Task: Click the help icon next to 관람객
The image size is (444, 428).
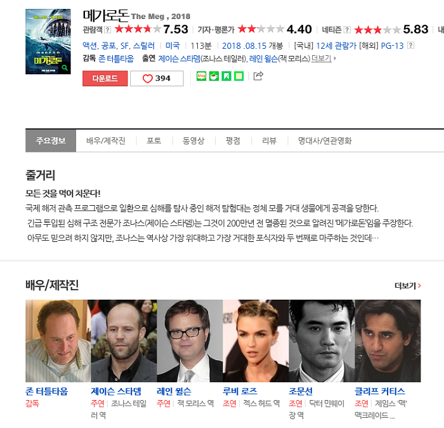Action: [x=108, y=29]
